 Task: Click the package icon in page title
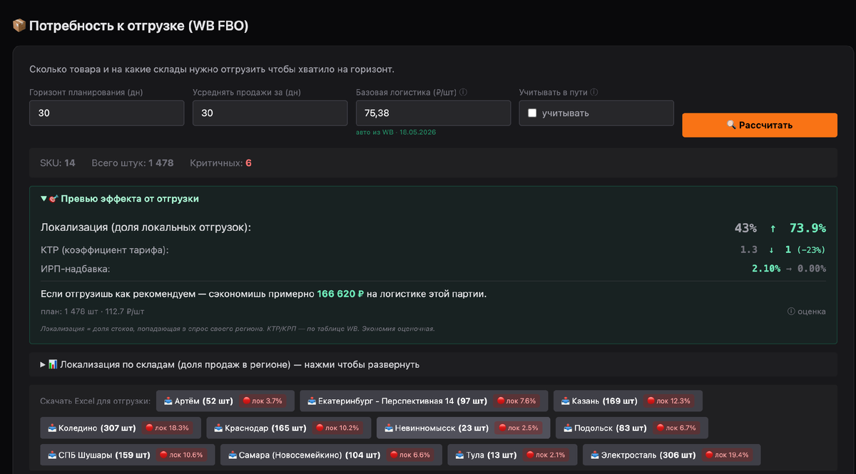point(19,26)
